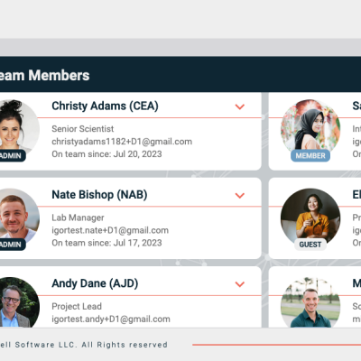Expand Andy Dane card chevron
The image size is (361, 361).
pyautogui.click(x=240, y=284)
